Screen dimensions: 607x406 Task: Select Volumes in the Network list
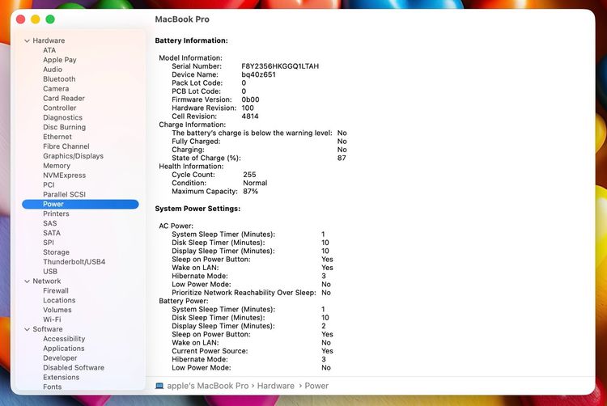coord(57,310)
